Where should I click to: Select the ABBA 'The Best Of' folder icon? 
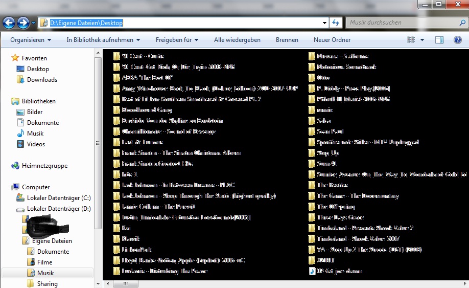pyautogui.click(x=116, y=78)
